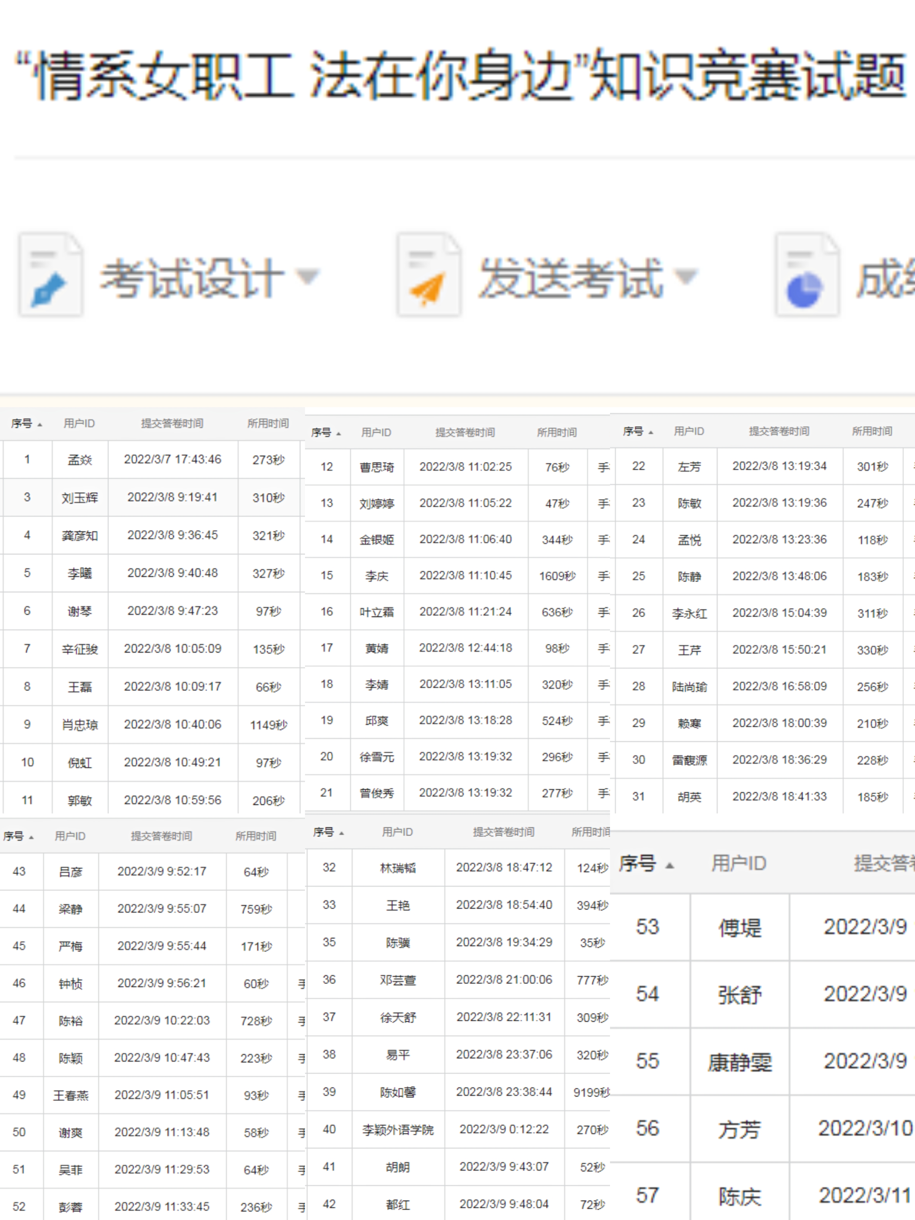Viewport: 915px width, 1220px height.
Task: Open the 发送考试 menu label
Action: 570,278
